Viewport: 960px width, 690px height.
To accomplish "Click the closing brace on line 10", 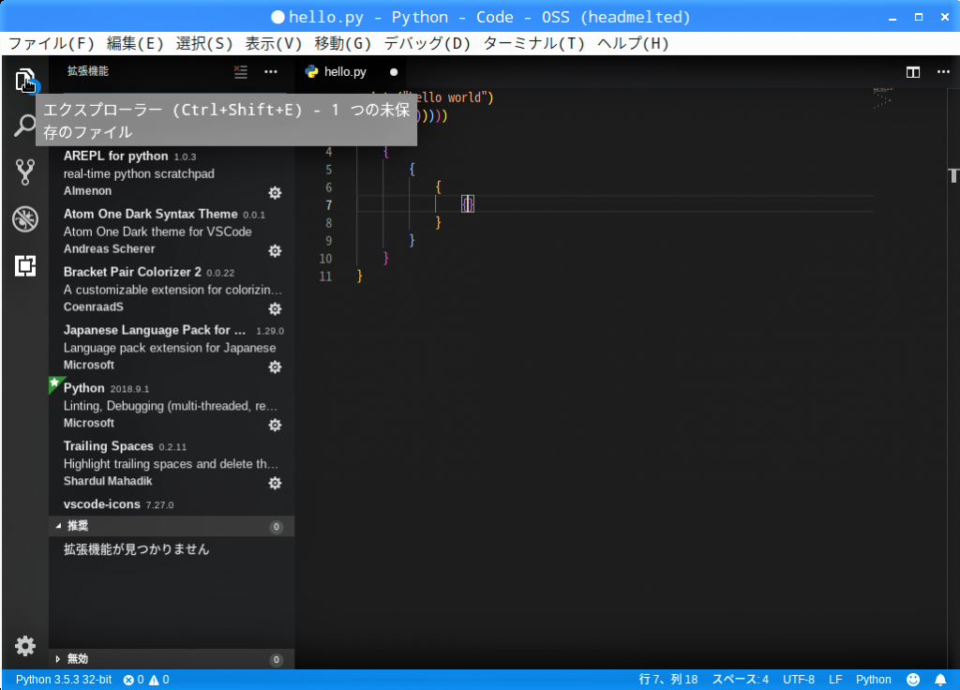I will [x=385, y=259].
